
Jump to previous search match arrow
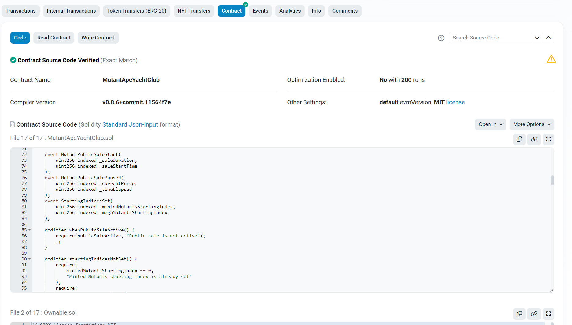point(548,38)
